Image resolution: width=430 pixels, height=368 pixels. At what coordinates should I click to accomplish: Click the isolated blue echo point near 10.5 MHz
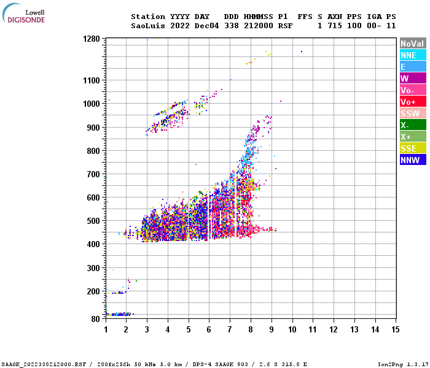pos(302,52)
